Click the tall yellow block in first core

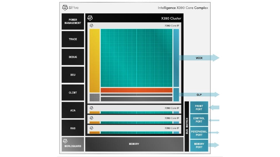point(94,61)
